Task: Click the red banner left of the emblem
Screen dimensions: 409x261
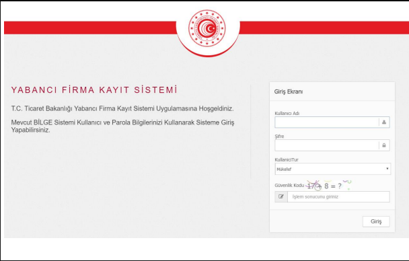Action: tap(90, 28)
